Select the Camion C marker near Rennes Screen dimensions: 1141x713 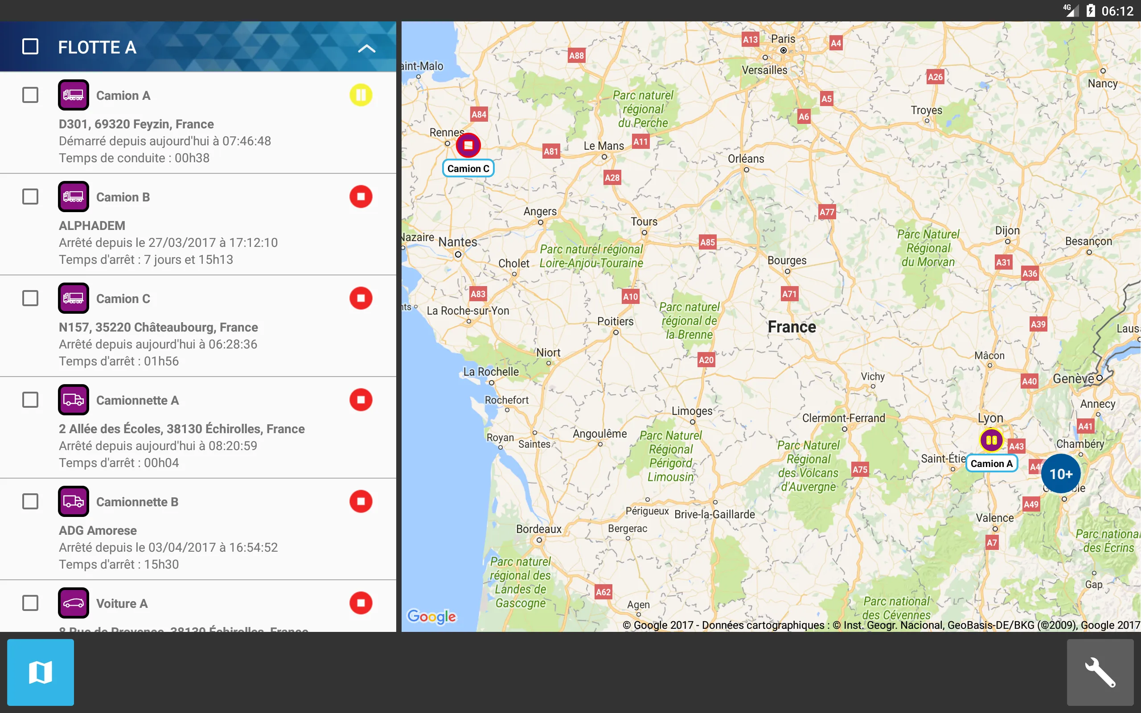(x=468, y=145)
